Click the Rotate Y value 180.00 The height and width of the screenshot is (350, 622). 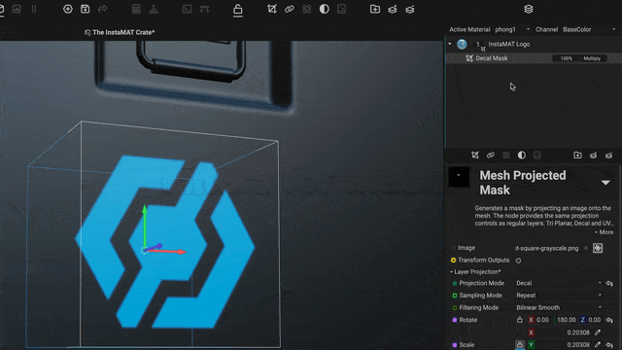click(566, 320)
